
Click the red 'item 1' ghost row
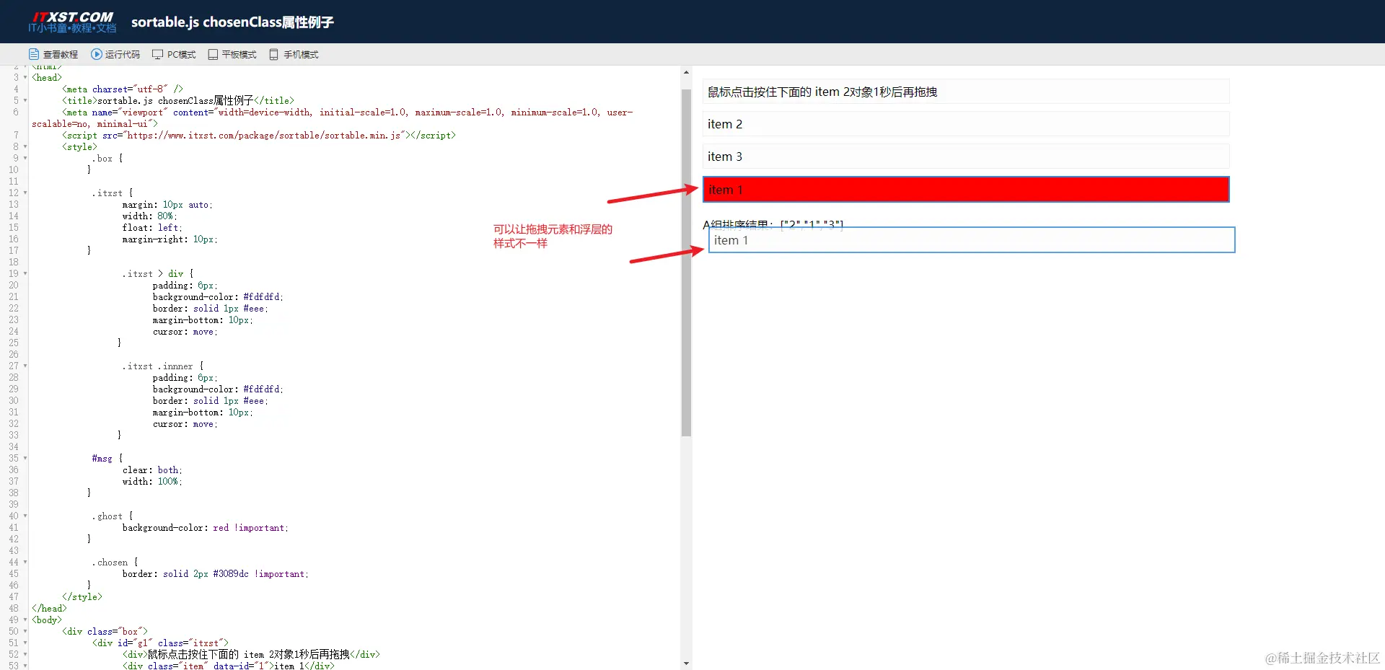(x=966, y=190)
